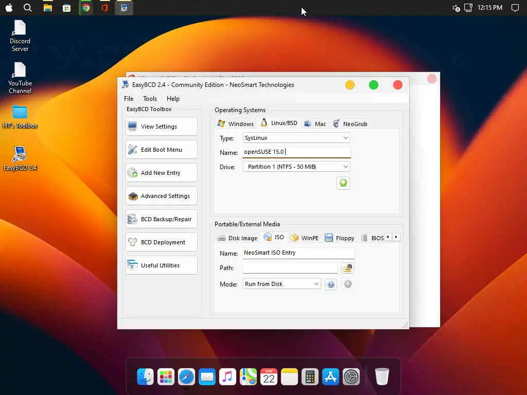
Task: Open the Help menu
Action: (x=173, y=99)
